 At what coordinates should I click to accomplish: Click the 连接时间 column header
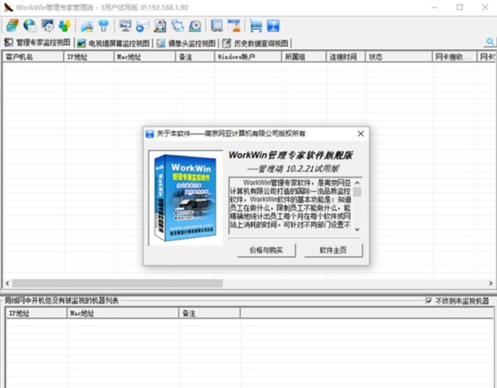click(x=346, y=57)
